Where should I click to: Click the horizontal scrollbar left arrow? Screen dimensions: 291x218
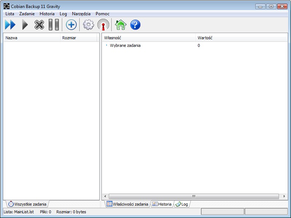(x=105, y=196)
